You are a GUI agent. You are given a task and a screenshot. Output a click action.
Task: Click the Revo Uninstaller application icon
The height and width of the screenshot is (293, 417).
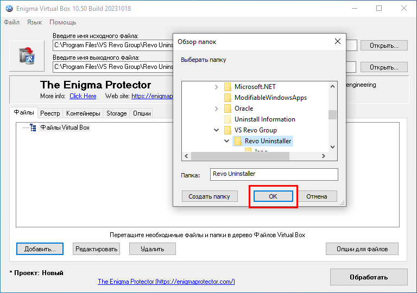pyautogui.click(x=27, y=56)
